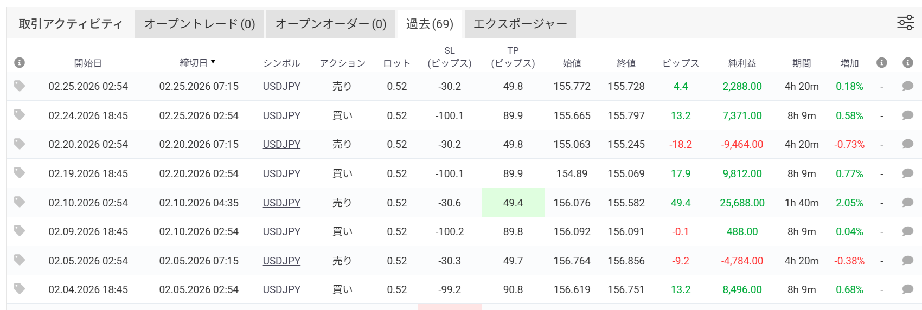Click the far-right header info icon
The width and height of the screenshot is (922, 310).
[907, 63]
